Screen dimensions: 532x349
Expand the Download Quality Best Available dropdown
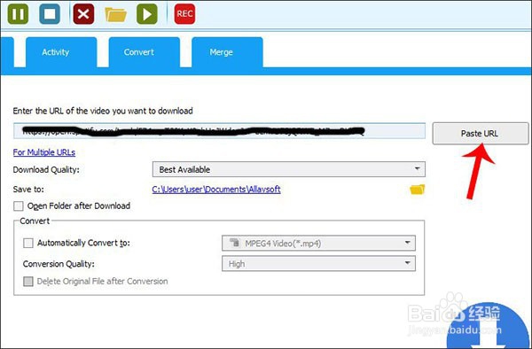coord(289,169)
